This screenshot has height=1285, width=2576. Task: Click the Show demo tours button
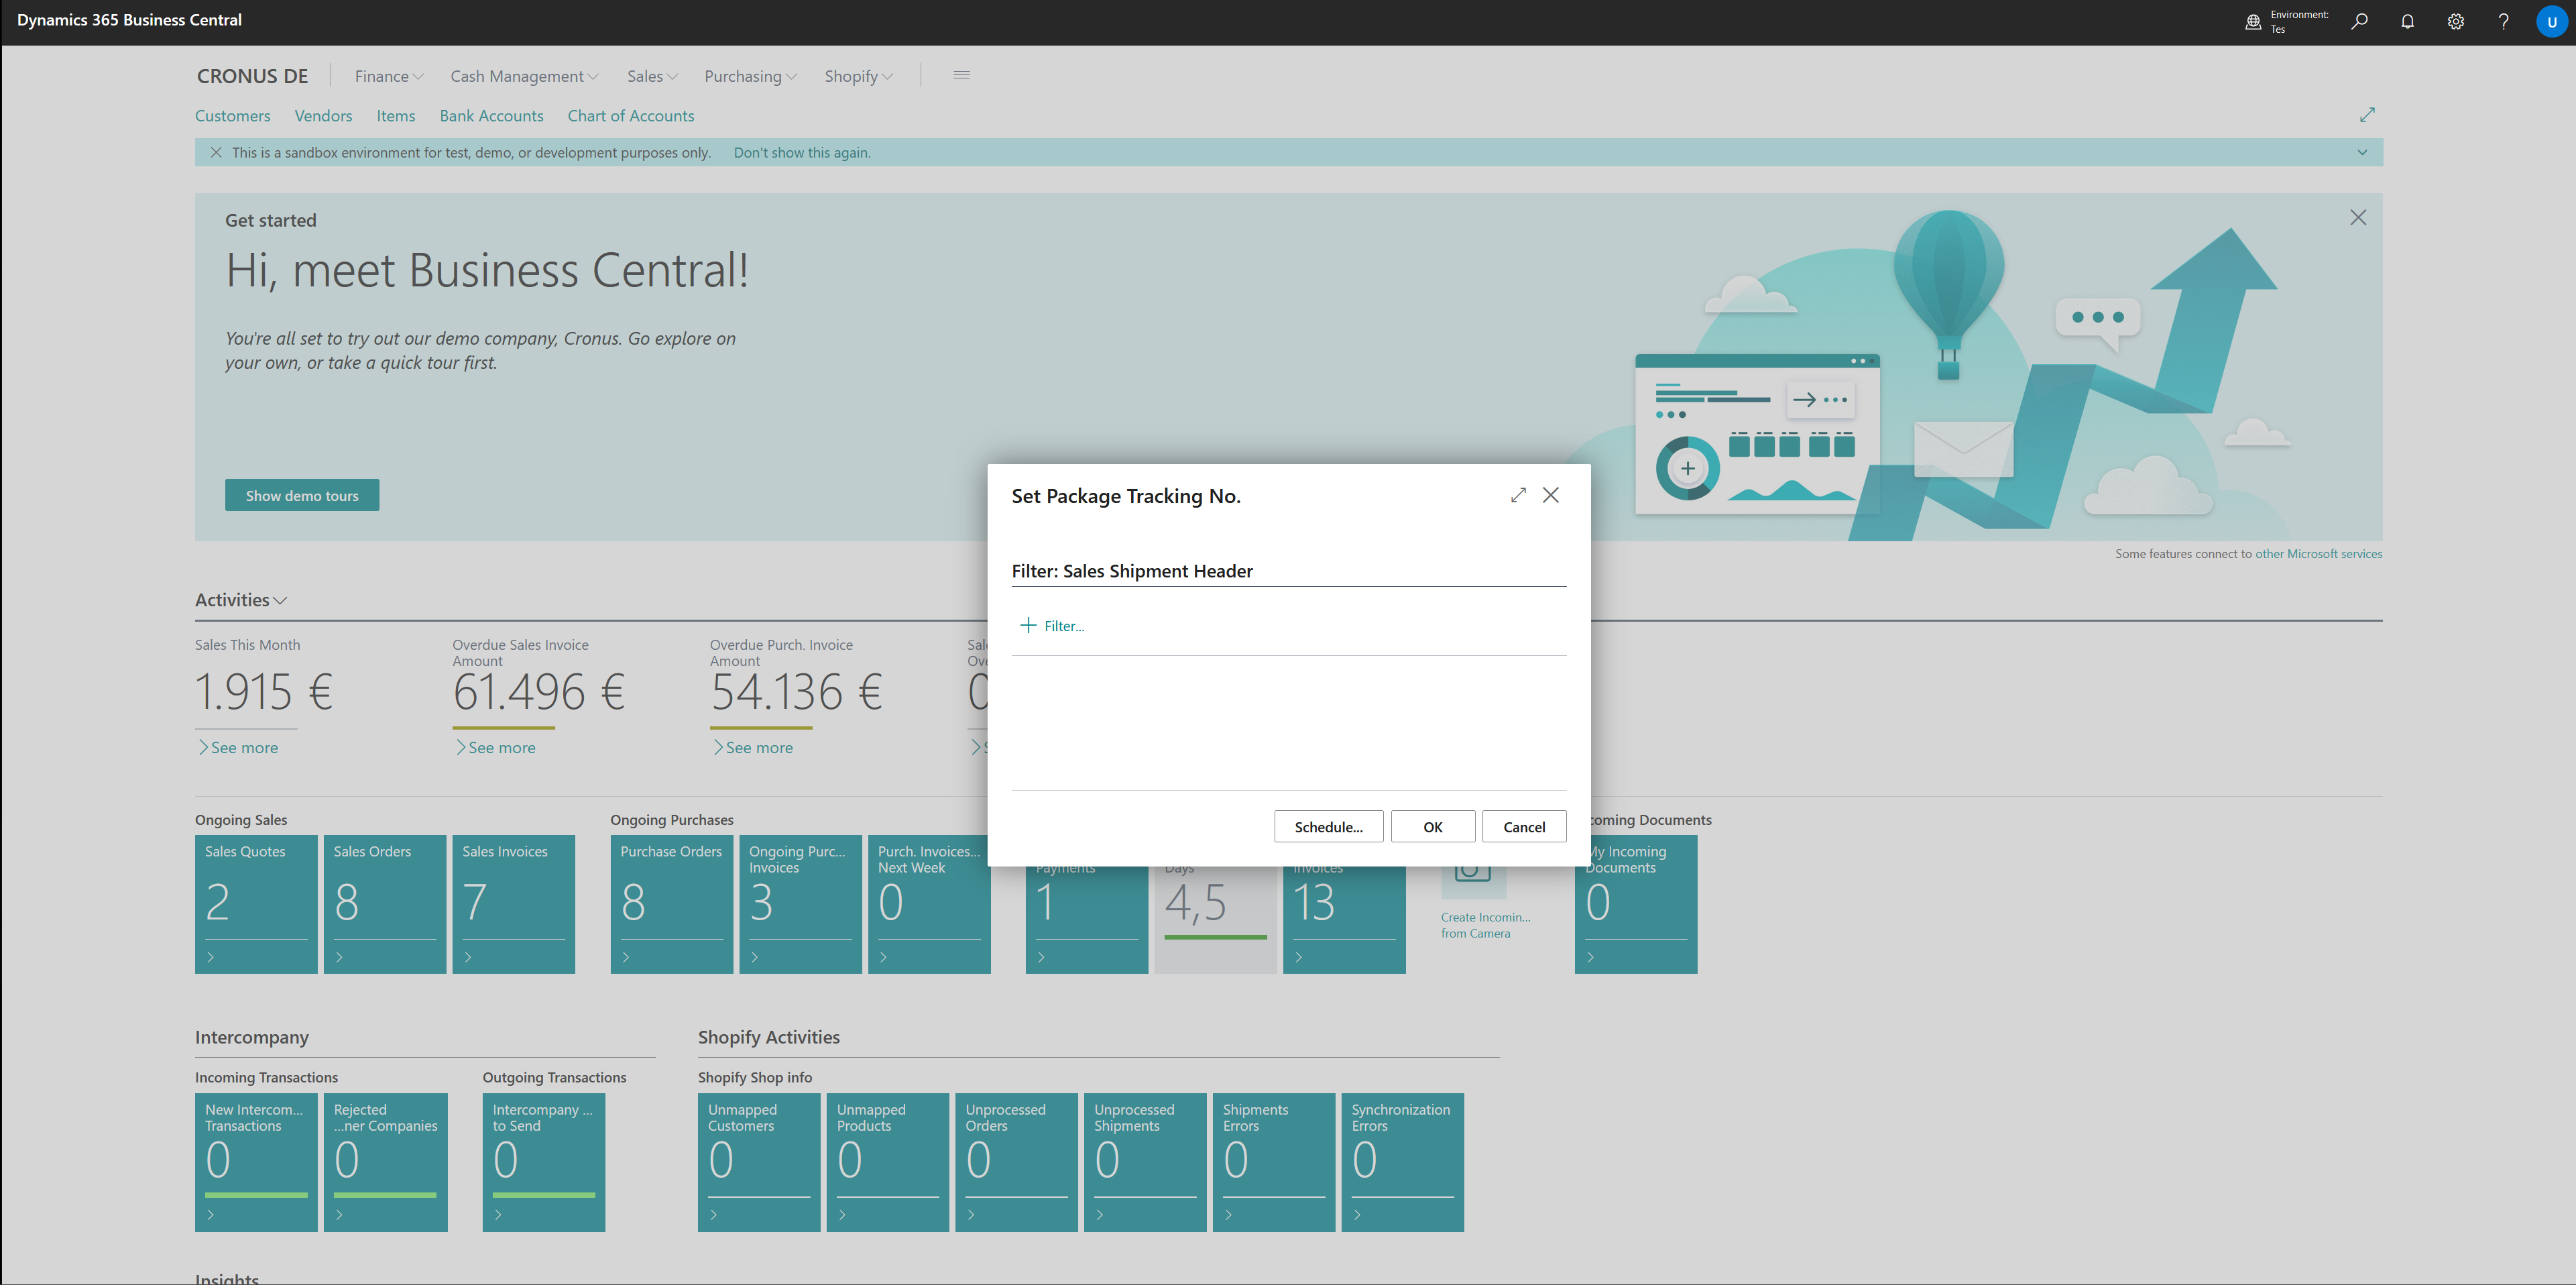click(x=302, y=495)
